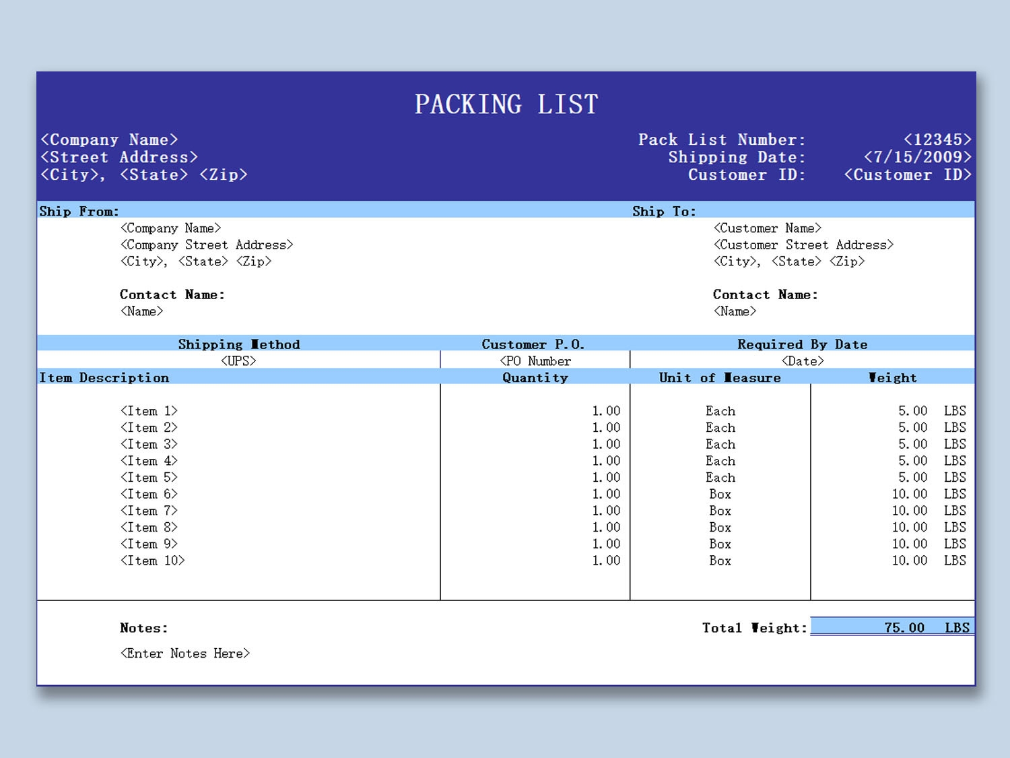Select the Quantity column header
Image resolution: width=1010 pixels, height=758 pixels.
[x=535, y=377]
